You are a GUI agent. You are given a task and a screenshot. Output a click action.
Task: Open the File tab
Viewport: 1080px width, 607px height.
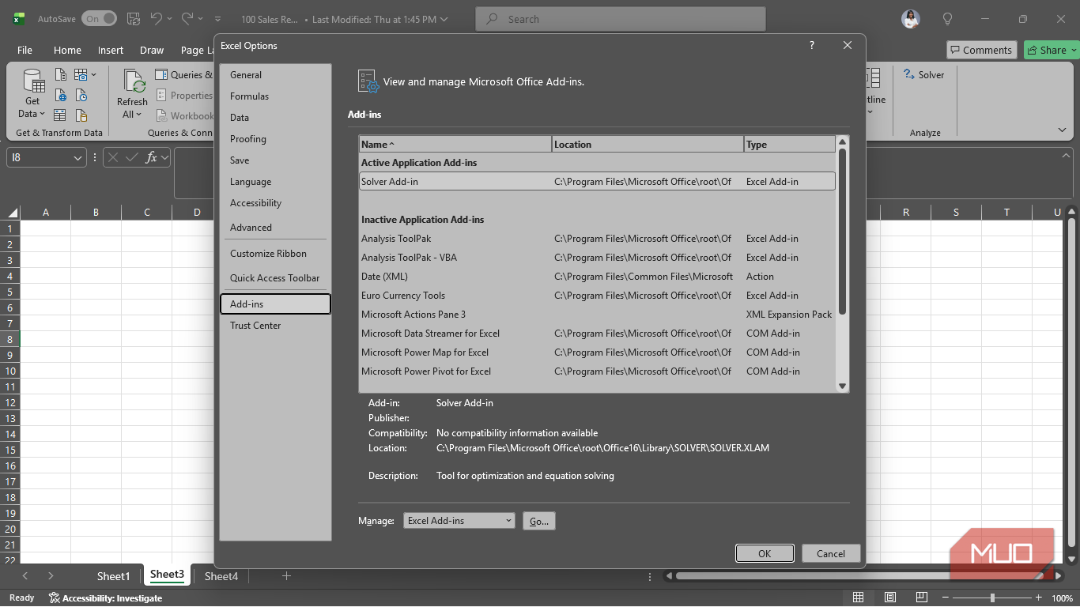tap(25, 50)
